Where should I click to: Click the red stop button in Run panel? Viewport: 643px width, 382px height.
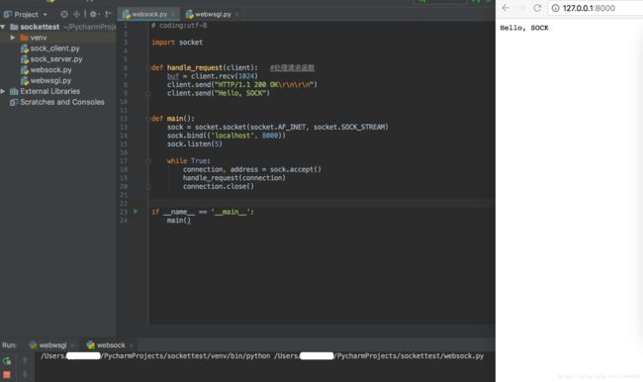click(7, 374)
